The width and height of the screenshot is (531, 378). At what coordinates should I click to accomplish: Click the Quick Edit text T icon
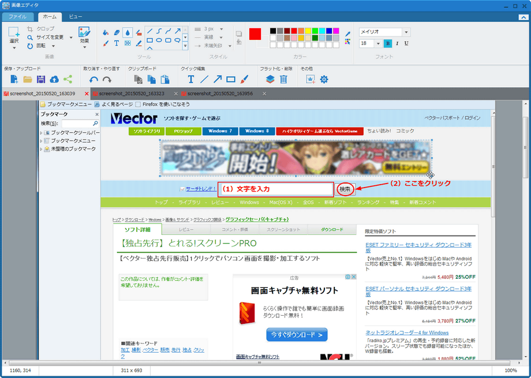coord(190,79)
